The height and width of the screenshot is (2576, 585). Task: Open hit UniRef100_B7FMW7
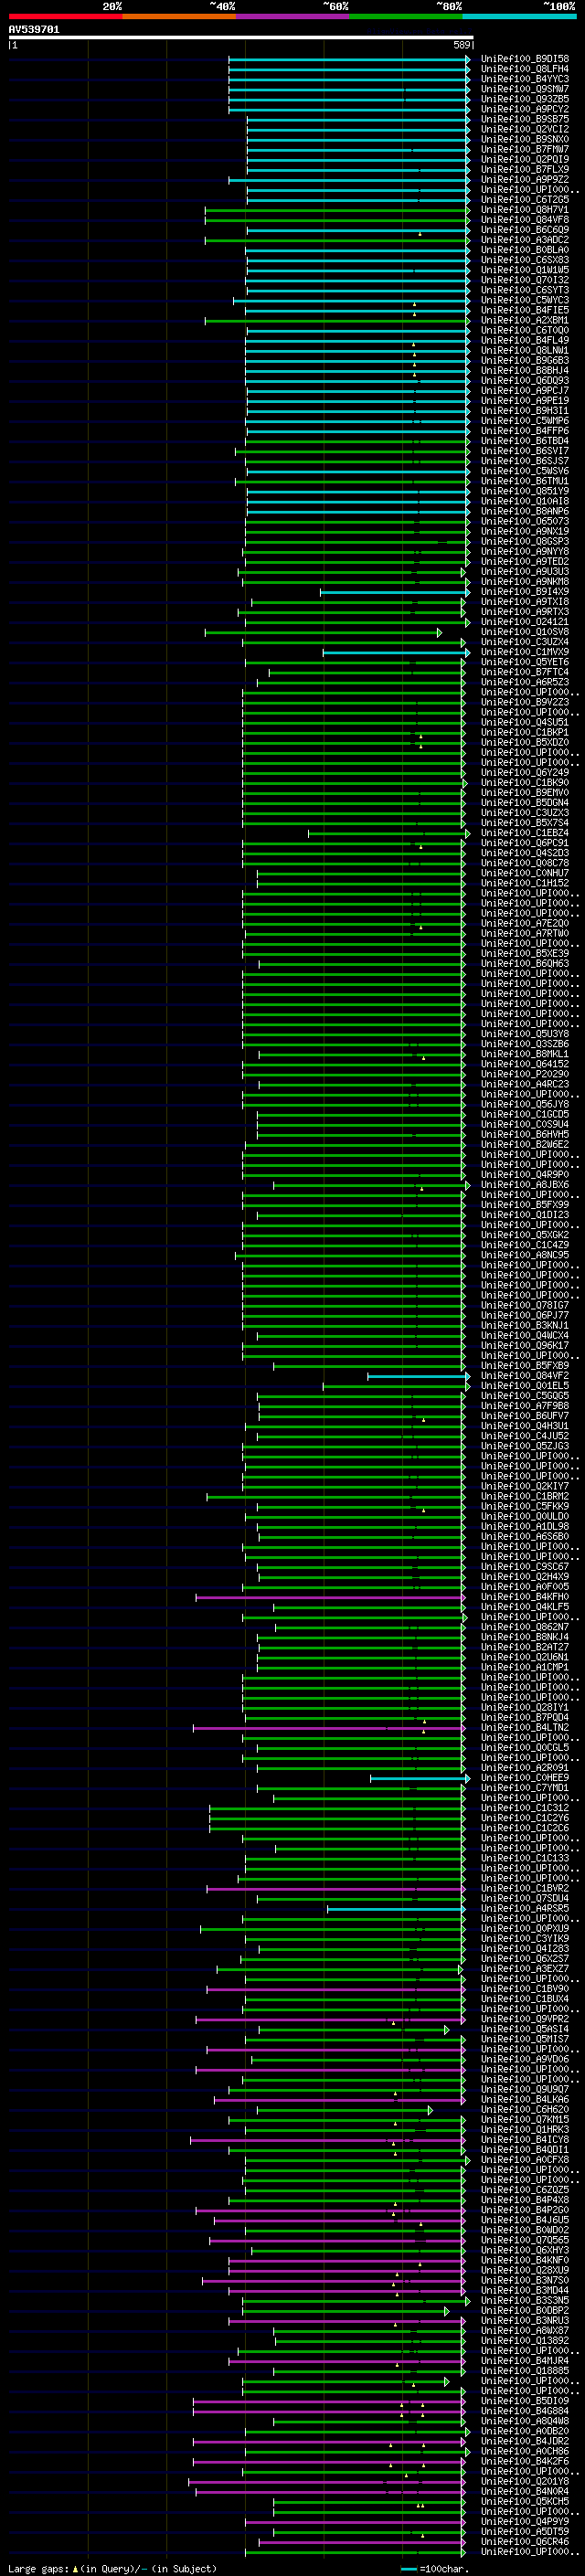coord(525,149)
